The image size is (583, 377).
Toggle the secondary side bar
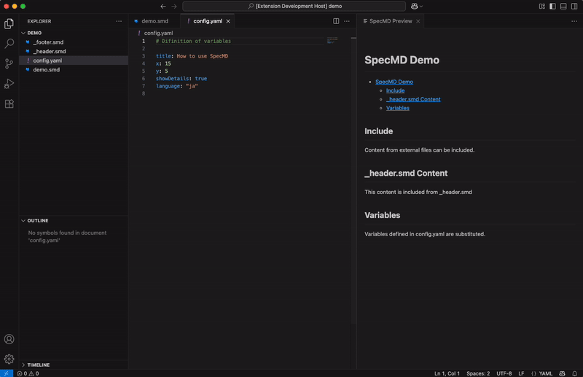574,6
